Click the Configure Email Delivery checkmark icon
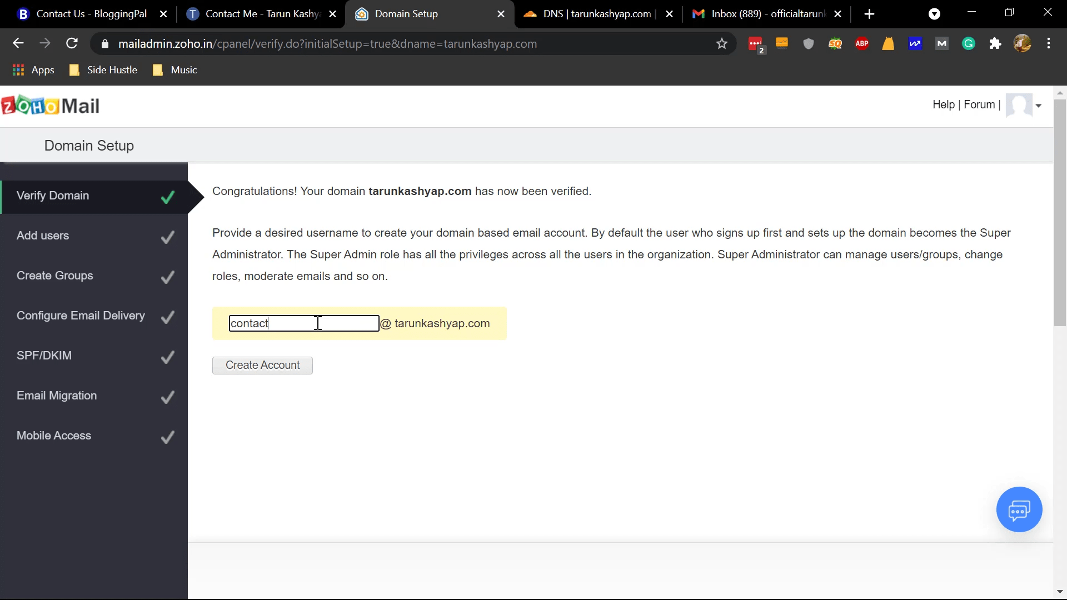The image size is (1067, 600). [168, 317]
